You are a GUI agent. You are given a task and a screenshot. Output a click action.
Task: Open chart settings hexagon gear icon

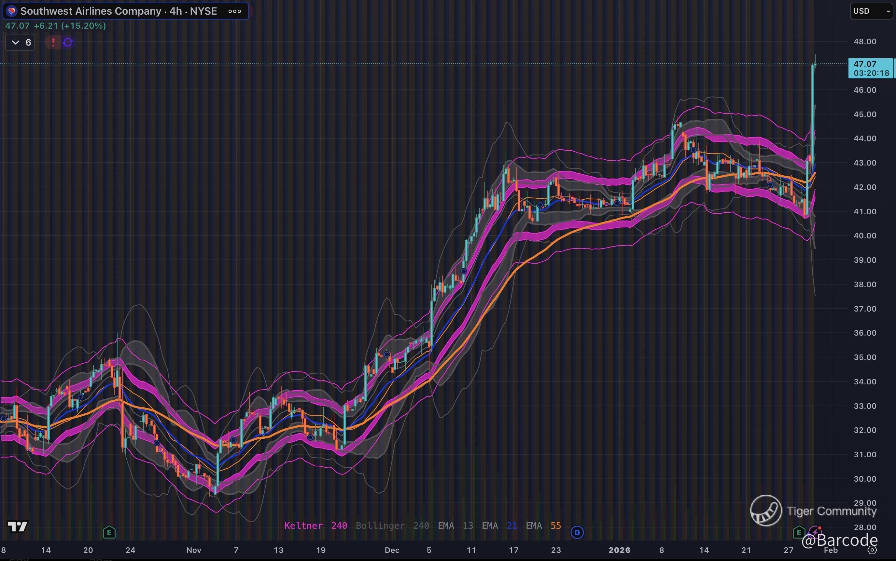[872, 550]
